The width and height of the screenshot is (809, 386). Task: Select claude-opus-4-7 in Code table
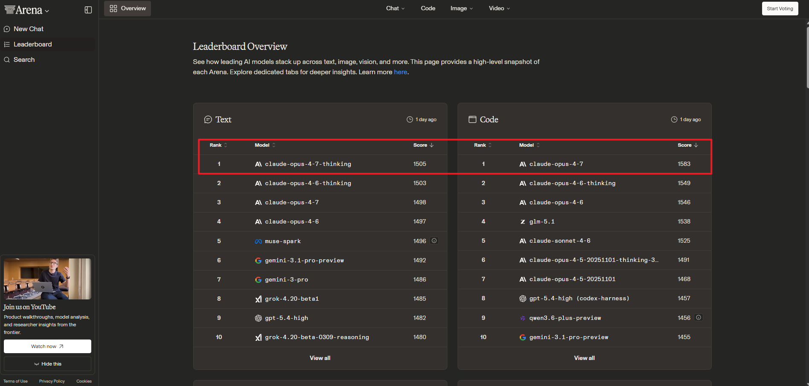pos(556,164)
